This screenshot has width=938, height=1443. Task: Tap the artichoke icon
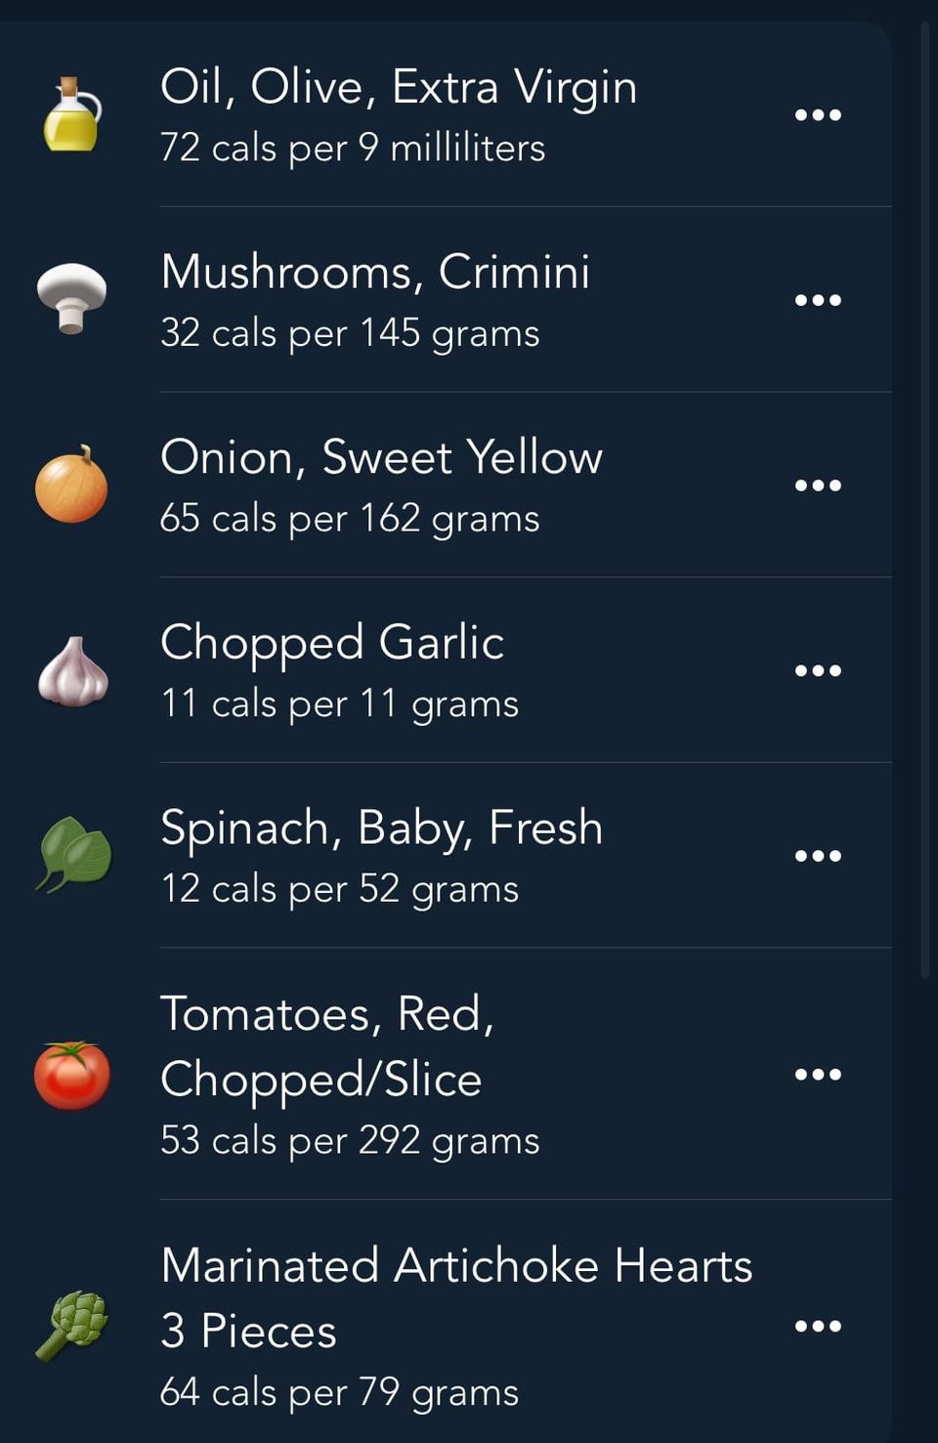[x=72, y=1326]
